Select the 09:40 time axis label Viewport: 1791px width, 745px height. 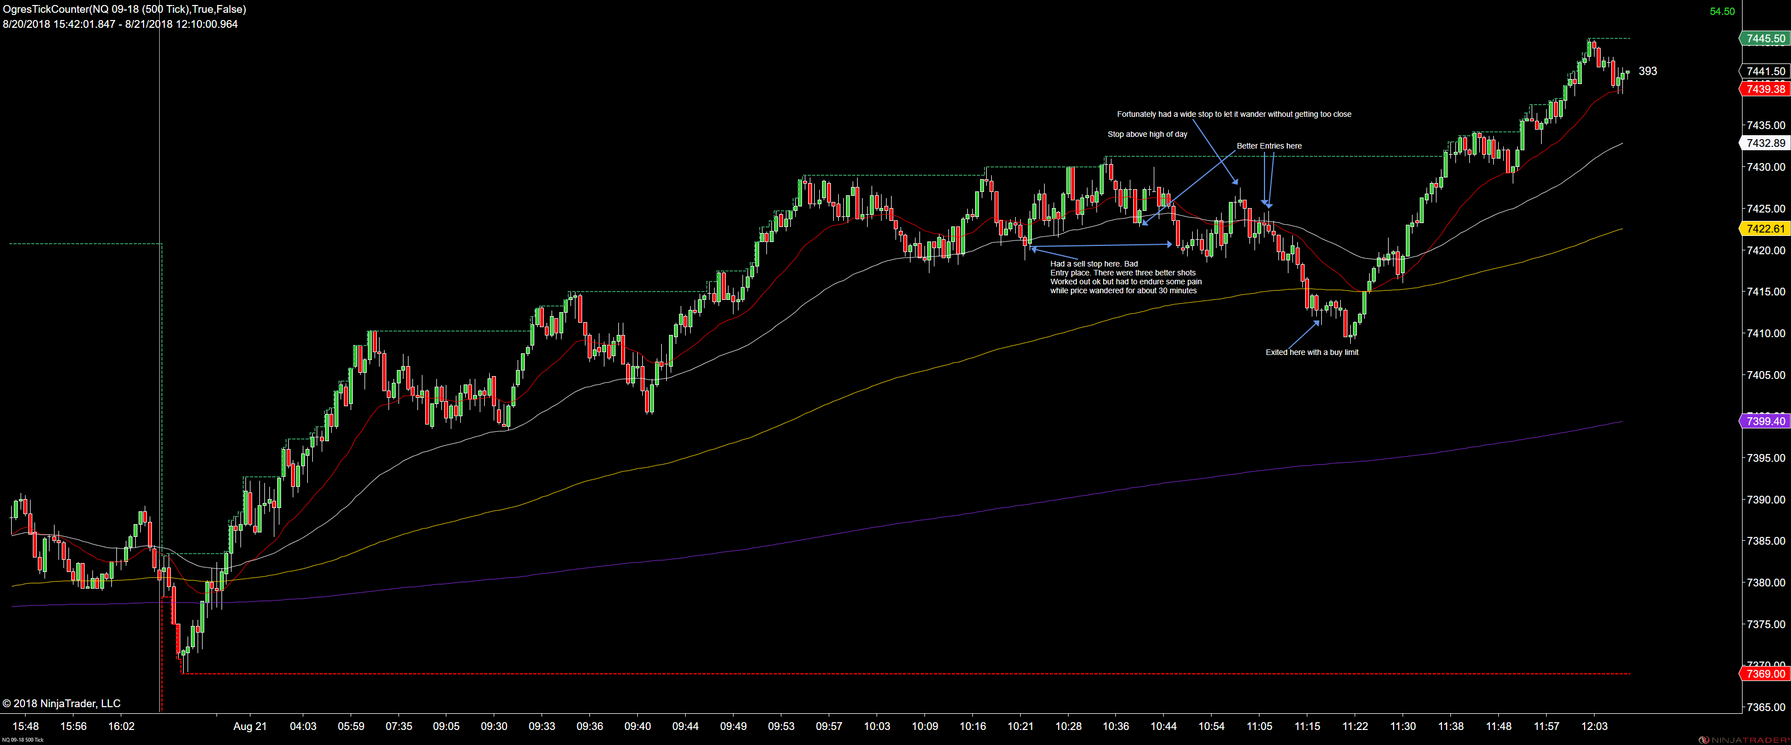pos(638,726)
